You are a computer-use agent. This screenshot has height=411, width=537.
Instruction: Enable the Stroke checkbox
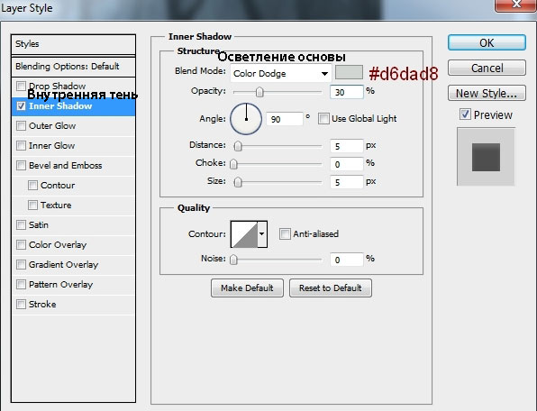(x=22, y=304)
